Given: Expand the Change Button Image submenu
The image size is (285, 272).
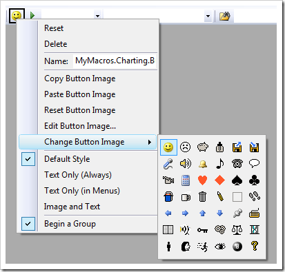Looking at the screenshot, I should pyautogui.click(x=88, y=142).
